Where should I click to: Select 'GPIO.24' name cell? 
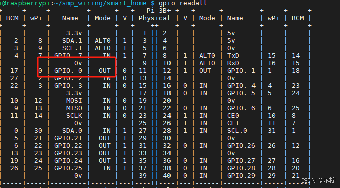68,161
